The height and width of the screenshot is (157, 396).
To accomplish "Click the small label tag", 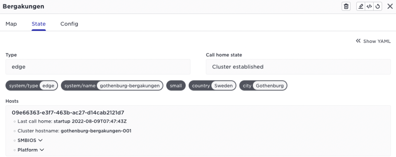I will tap(176, 86).
